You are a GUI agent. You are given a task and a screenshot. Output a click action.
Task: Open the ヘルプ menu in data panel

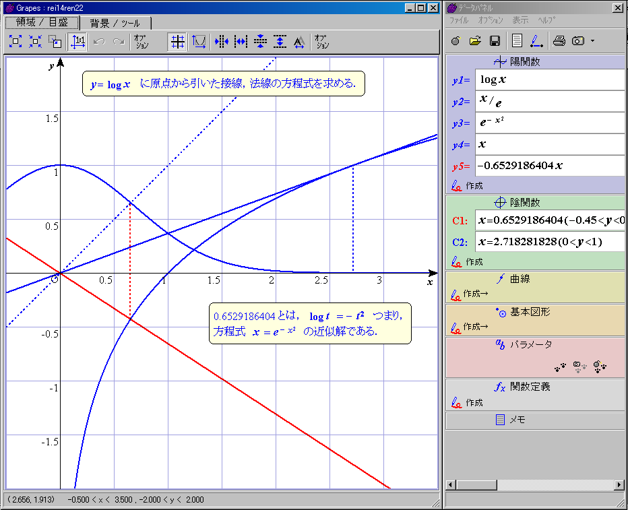[x=546, y=20]
